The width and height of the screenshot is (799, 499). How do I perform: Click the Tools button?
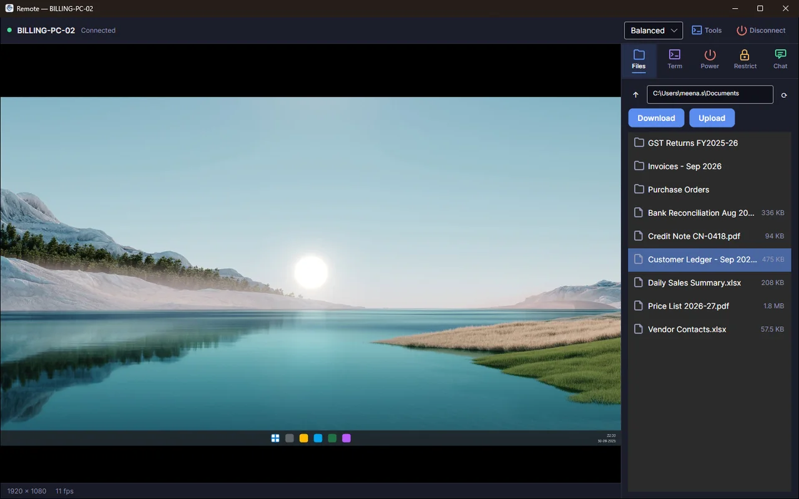click(x=706, y=30)
